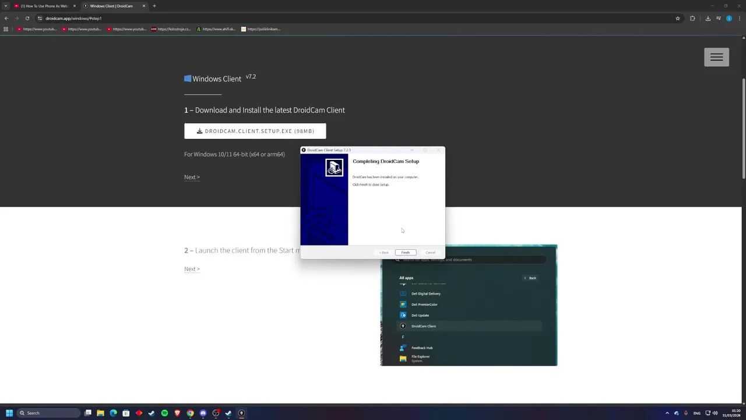746x420 pixels.
Task: Close the 'Windows Client | DroidCam' tab
Action: point(143,6)
